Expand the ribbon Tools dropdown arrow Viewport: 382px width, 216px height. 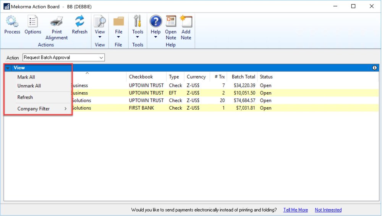[138, 37]
